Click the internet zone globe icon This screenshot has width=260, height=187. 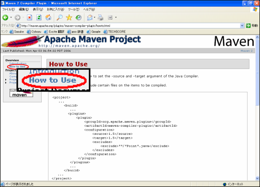pos(225,184)
